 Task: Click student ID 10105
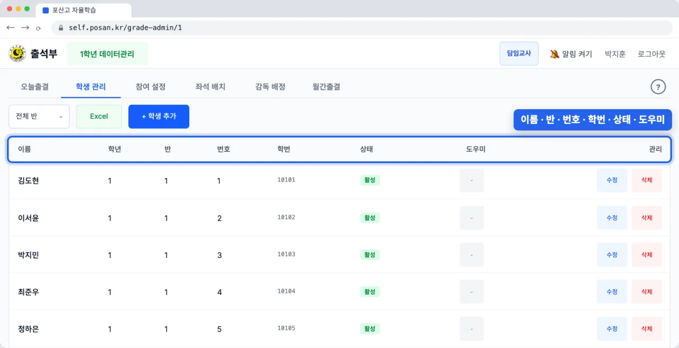[x=286, y=328]
